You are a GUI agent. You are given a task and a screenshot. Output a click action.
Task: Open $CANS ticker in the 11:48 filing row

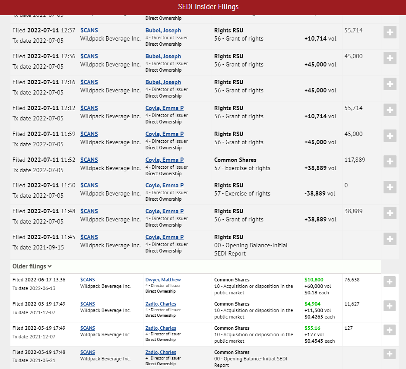coord(89,211)
